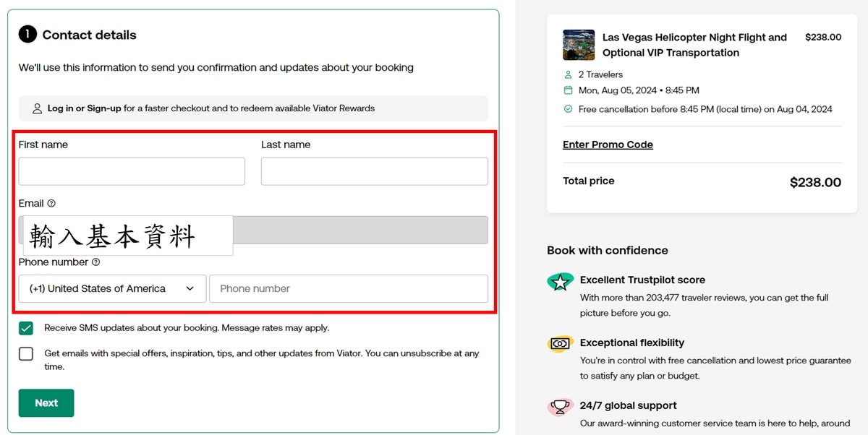This screenshot has height=435, width=868.
Task: Click the Exceptional flexibility money icon
Action: (x=560, y=344)
